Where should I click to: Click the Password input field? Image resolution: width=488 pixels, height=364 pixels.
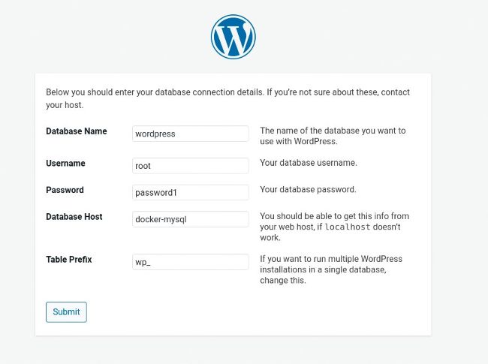(x=190, y=192)
